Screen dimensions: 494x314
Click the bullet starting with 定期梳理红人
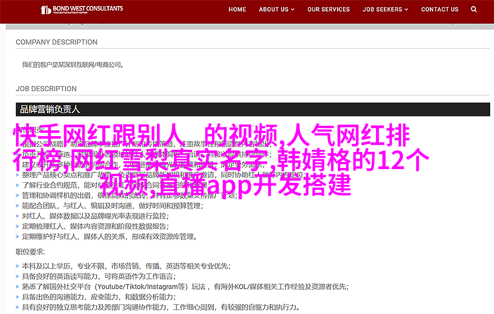(x=94, y=226)
